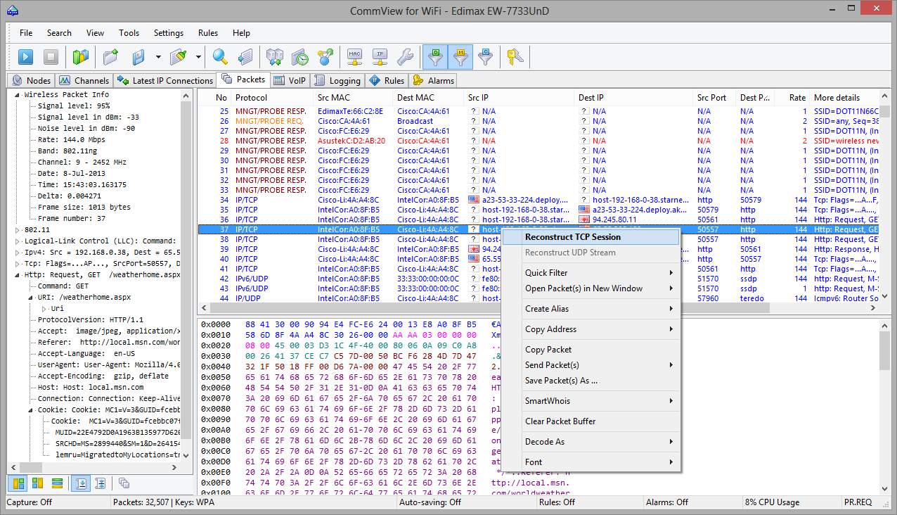The width and height of the screenshot is (897, 515).
Task: Open the IP aliases tool
Action: [x=378, y=57]
